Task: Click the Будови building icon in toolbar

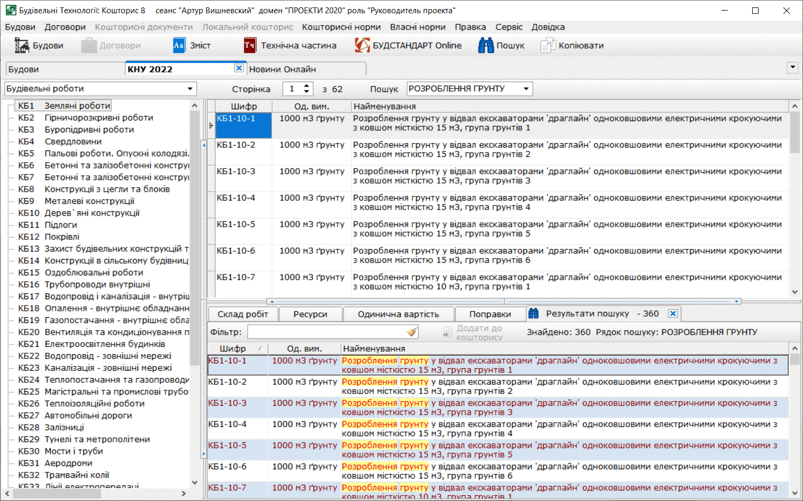Action: [x=22, y=46]
